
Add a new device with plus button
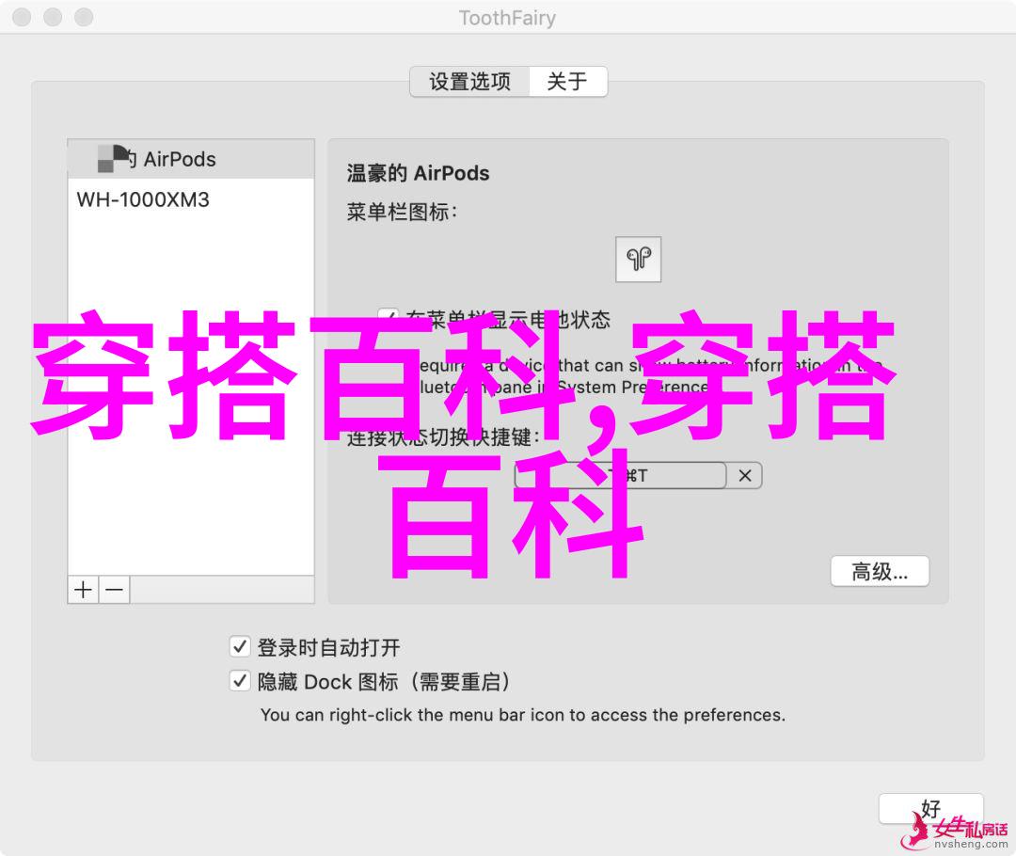pos(83,591)
